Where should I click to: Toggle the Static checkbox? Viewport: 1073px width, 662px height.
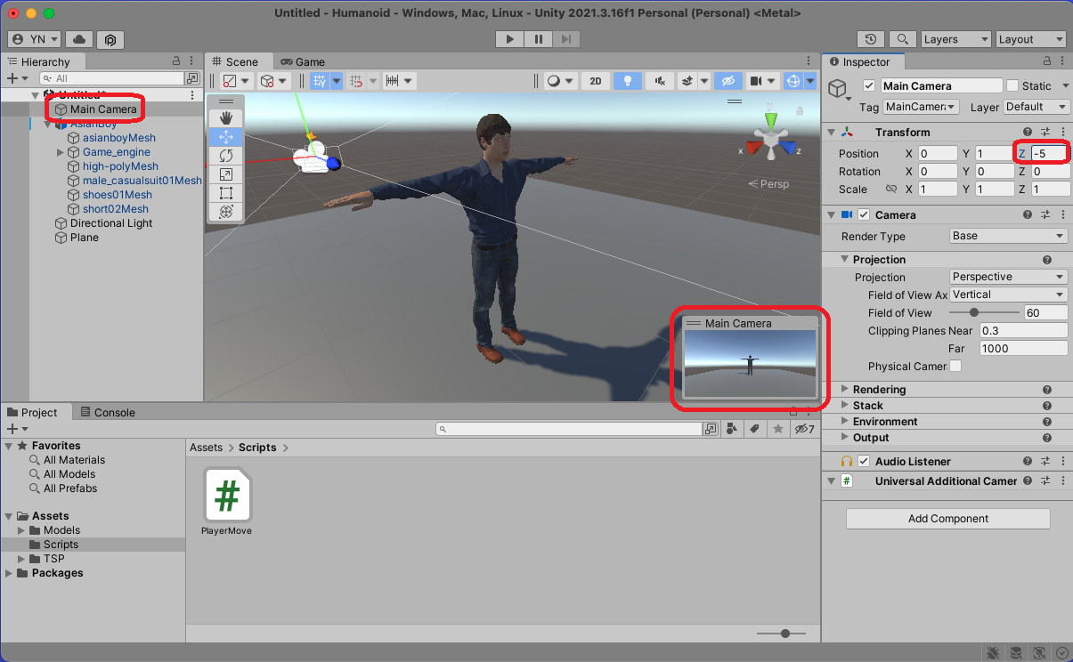[x=1012, y=86]
